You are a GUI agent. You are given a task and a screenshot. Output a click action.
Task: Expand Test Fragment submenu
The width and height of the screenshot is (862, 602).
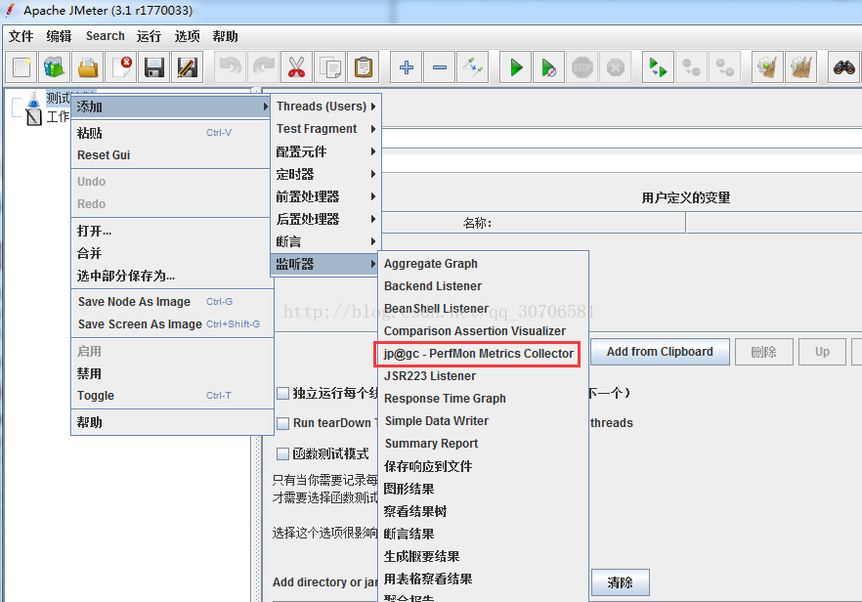325,129
